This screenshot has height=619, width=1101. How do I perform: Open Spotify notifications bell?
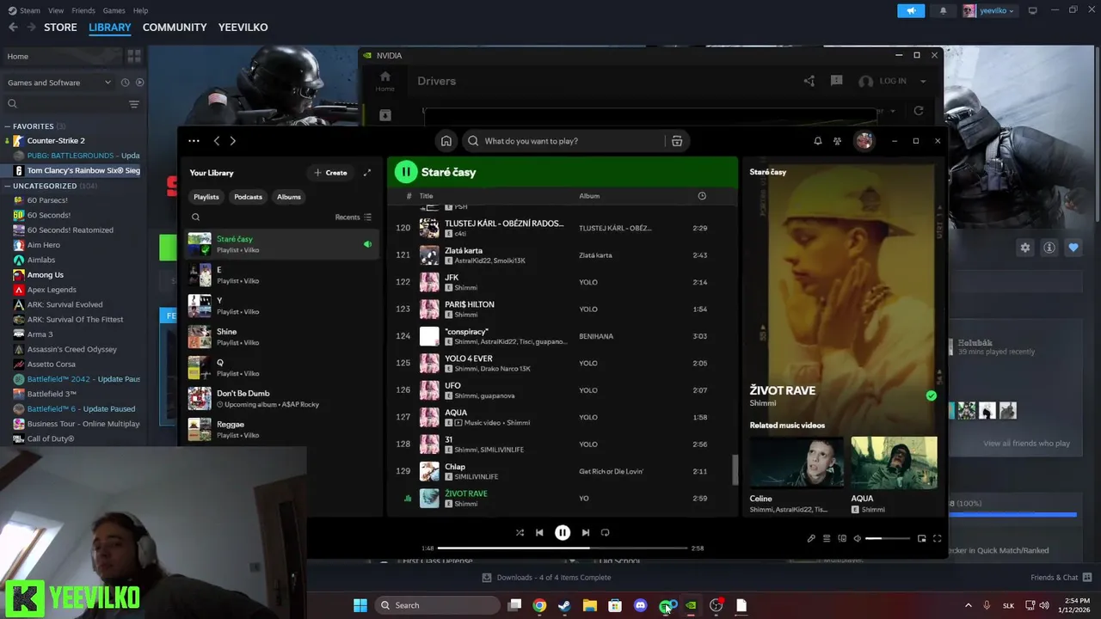[x=818, y=141]
